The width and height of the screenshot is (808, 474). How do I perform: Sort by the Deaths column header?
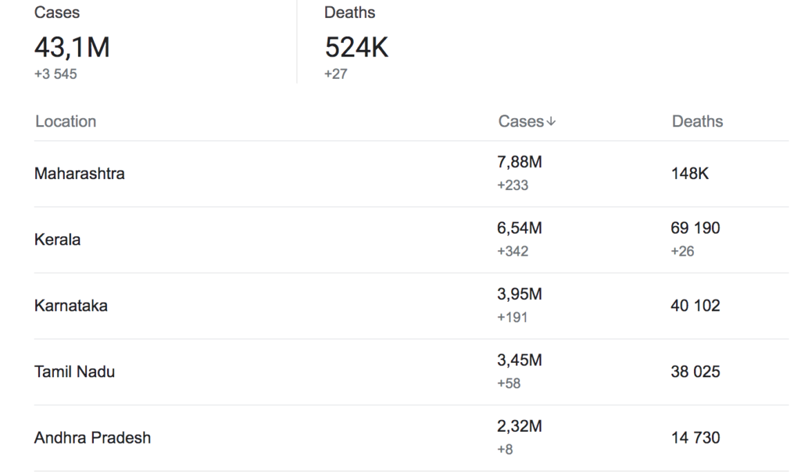[697, 122]
